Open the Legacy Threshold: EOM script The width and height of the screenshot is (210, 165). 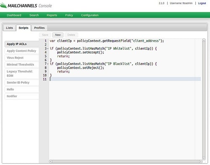coord(22,74)
